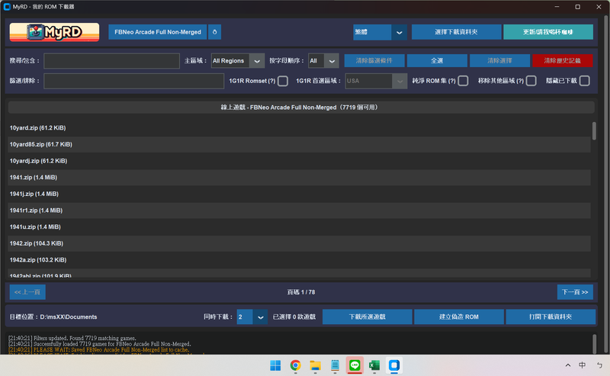Image resolution: width=610 pixels, height=376 pixels.
Task: Click the 下載所選遊戲 button
Action: coord(368,317)
